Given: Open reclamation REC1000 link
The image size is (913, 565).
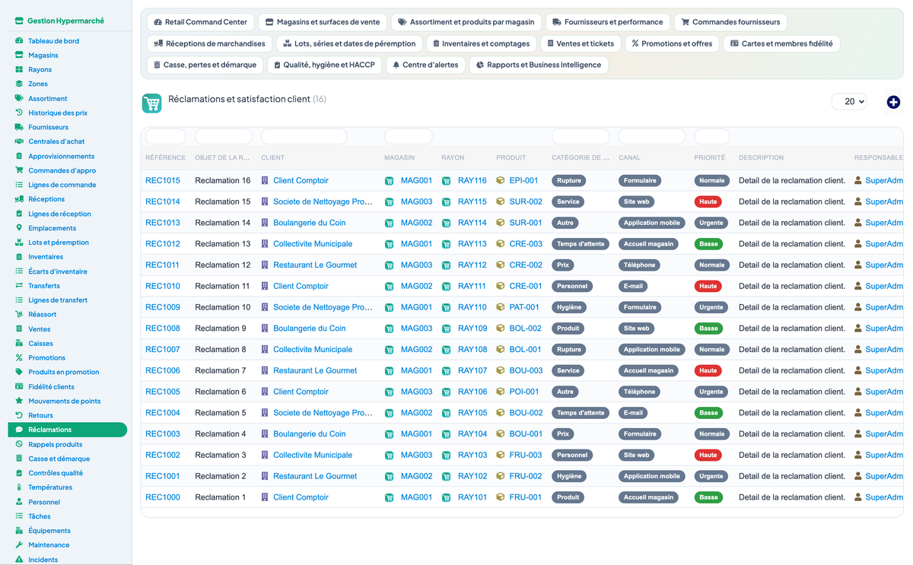Looking at the screenshot, I should pyautogui.click(x=163, y=497).
